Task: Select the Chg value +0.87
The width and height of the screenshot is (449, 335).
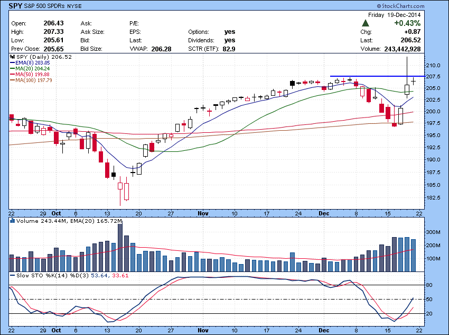Action: click(413, 32)
